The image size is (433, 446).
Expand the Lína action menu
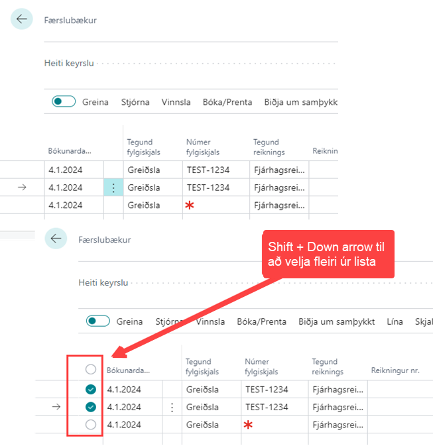(x=395, y=321)
